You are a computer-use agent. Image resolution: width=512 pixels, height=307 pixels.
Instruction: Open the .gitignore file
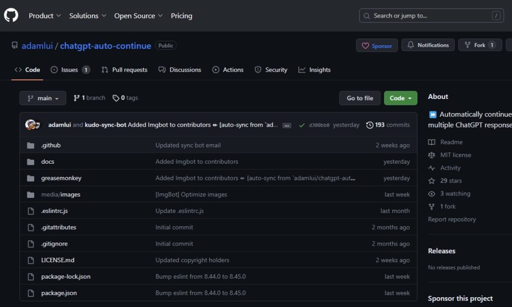point(55,244)
